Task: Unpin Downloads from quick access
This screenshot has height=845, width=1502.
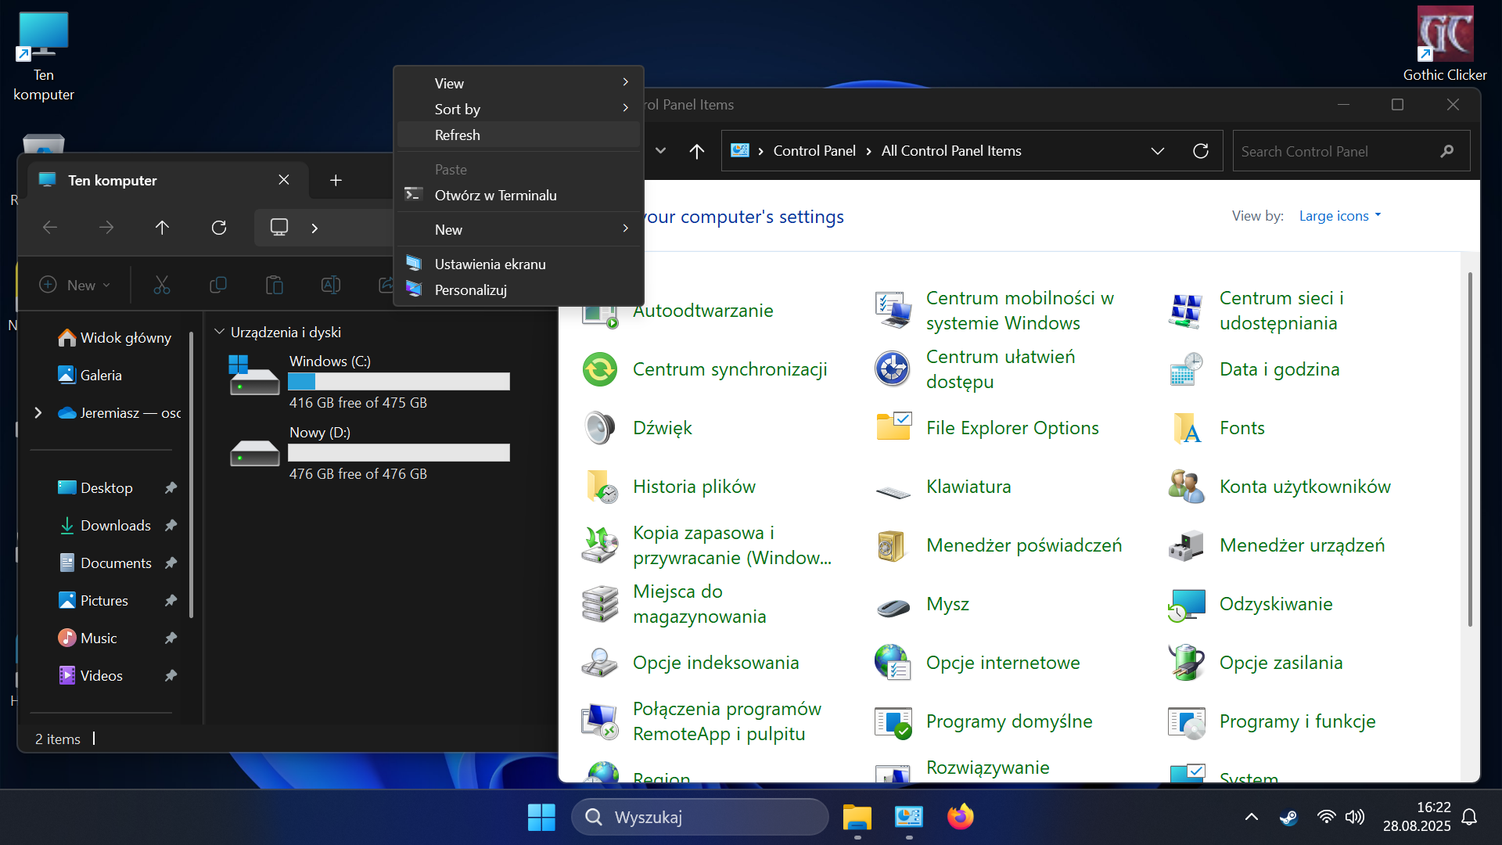Action: [x=171, y=526]
